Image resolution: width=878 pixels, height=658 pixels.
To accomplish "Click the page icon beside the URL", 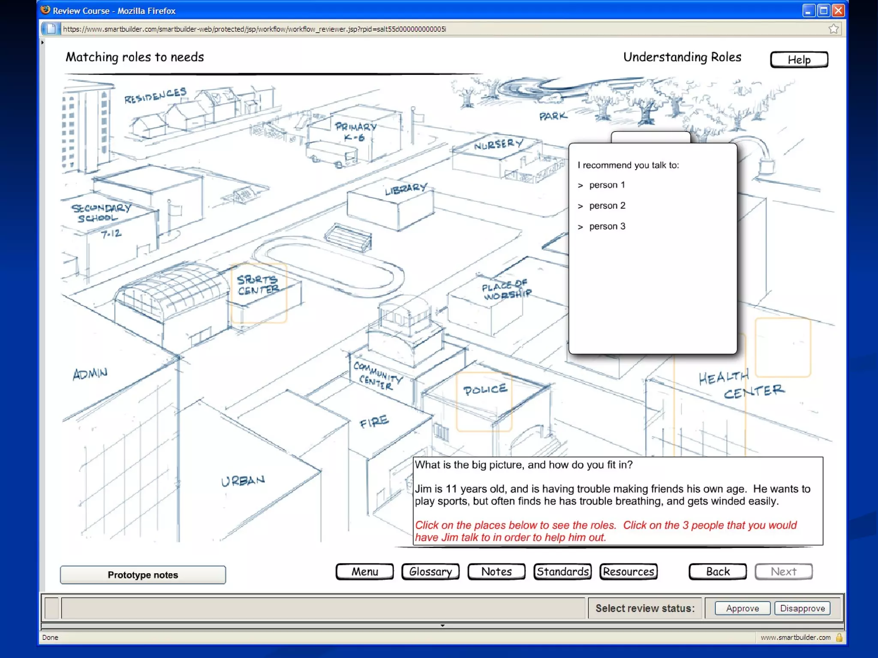I will click(x=50, y=29).
